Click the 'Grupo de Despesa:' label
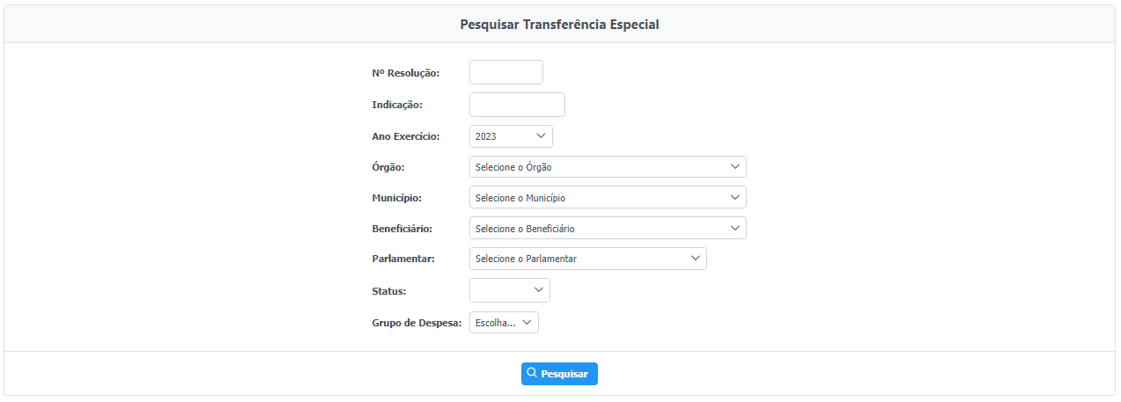This screenshot has height=402, width=1121. click(417, 323)
